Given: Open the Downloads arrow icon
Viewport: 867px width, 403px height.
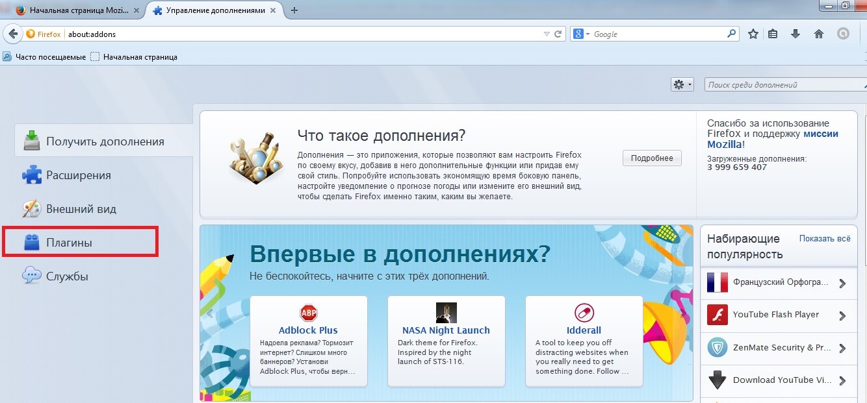Looking at the screenshot, I should 796,34.
